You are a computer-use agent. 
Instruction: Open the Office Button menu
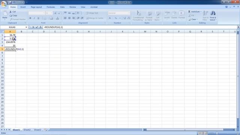pos(4,4)
